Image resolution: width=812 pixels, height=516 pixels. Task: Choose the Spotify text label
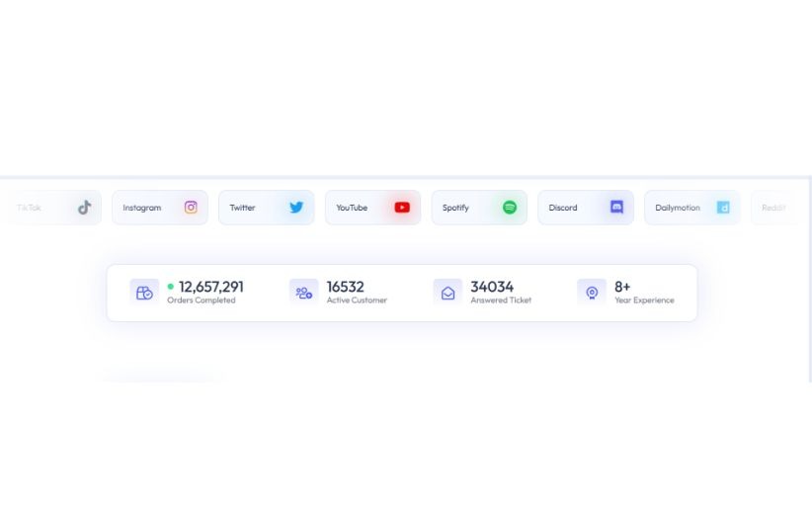(455, 208)
